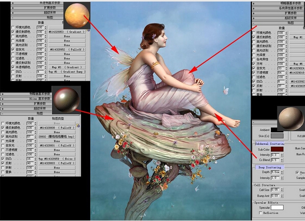Click the 凹凸 amount field in wing panel
305x221 pixels.
tap(40, 72)
